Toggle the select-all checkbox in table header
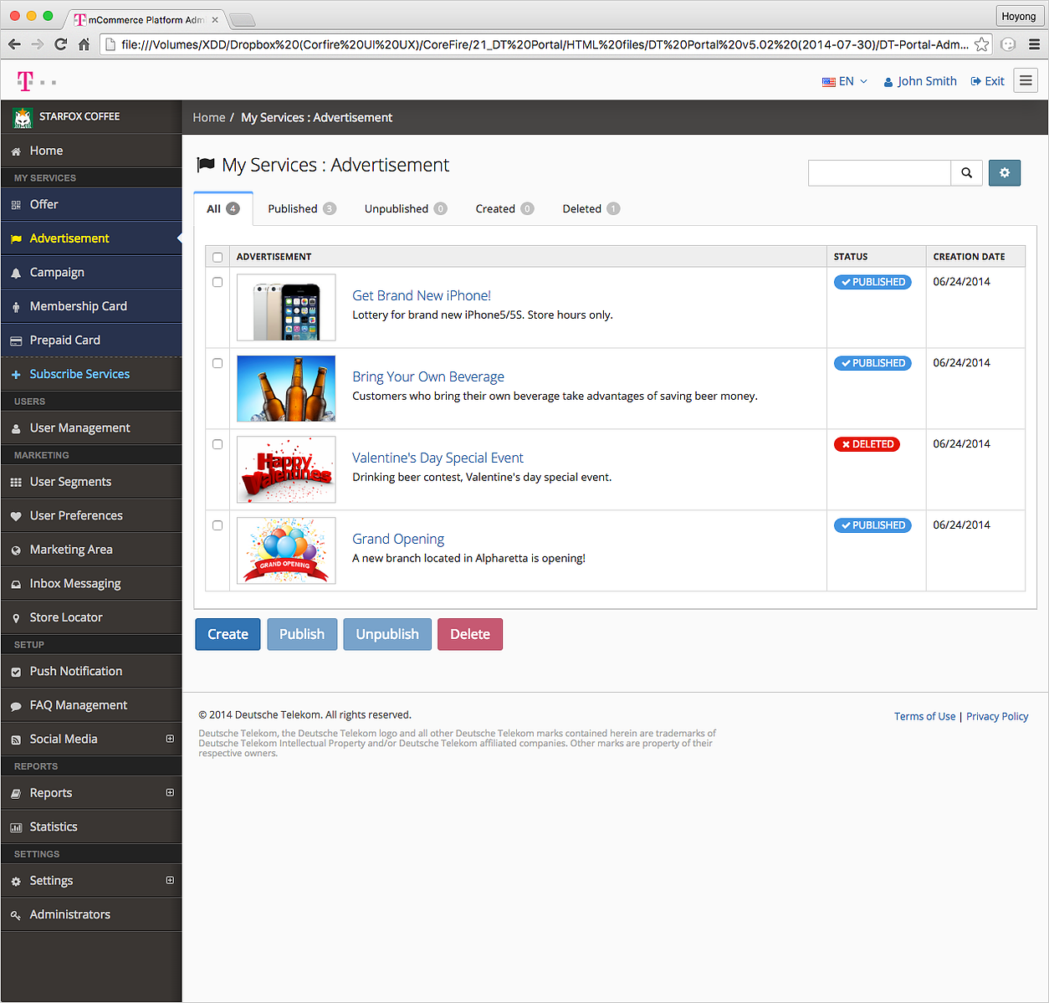This screenshot has width=1049, height=1003. (217, 258)
